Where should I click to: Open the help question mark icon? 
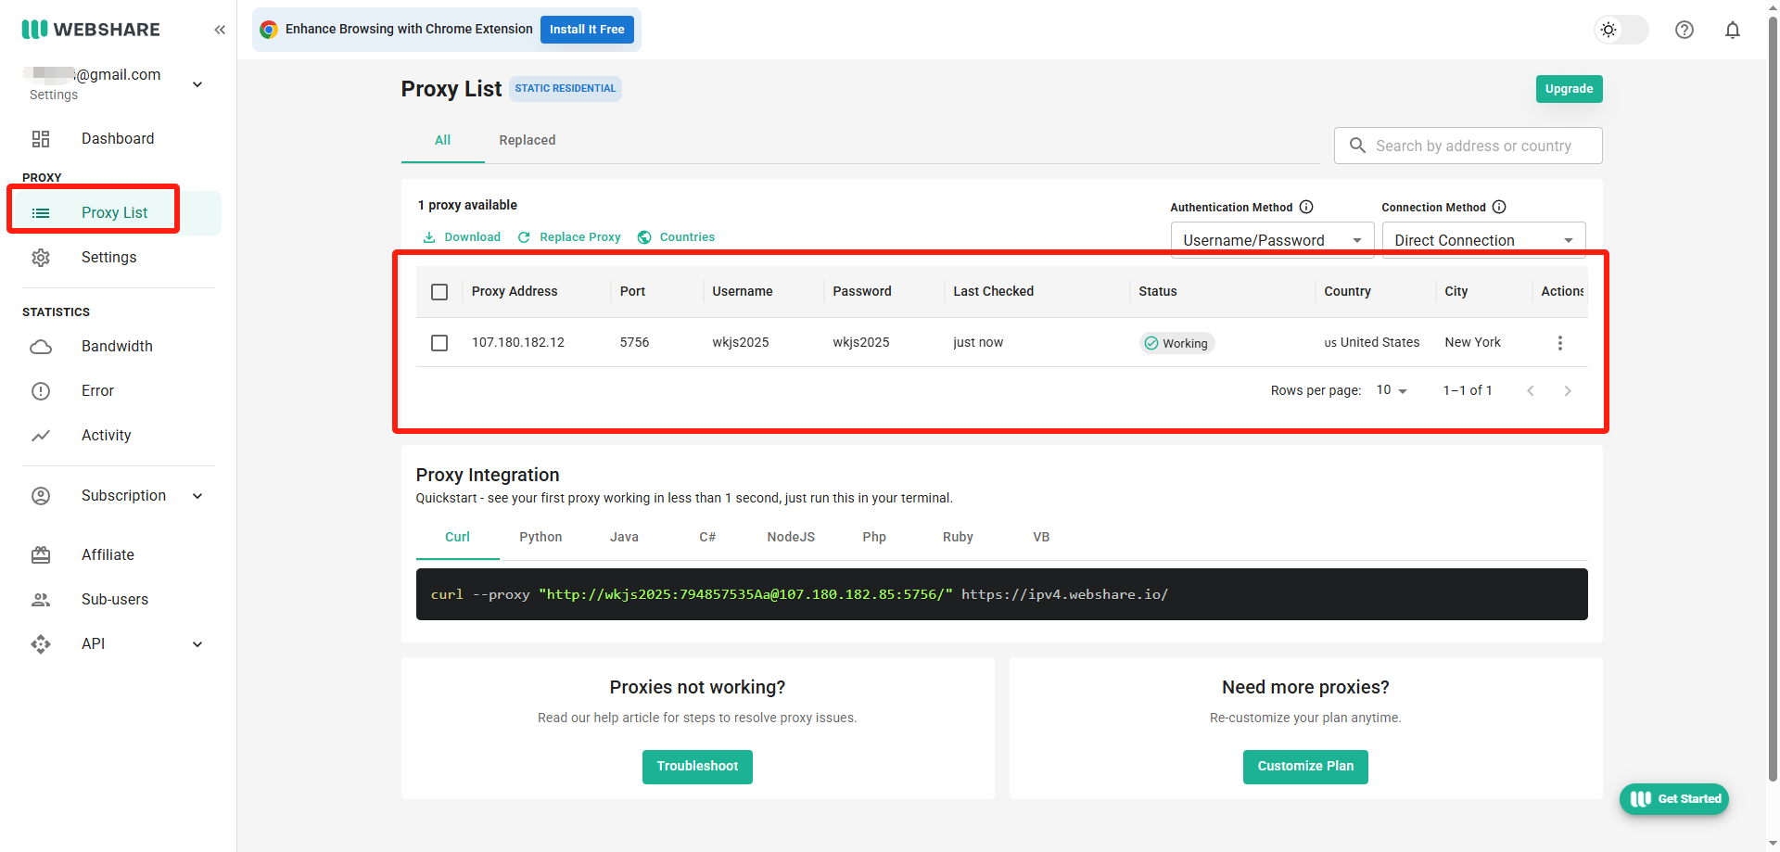click(x=1685, y=30)
